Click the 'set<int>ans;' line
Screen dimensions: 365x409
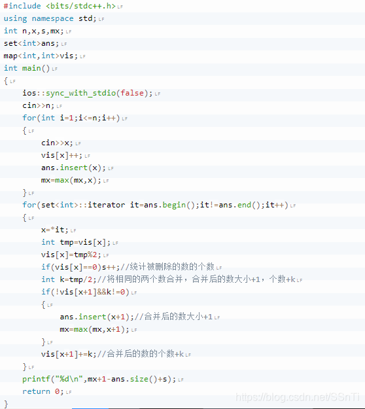(31, 43)
